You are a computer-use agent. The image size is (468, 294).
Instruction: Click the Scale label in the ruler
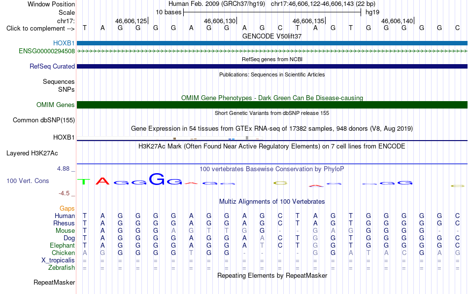click(67, 12)
